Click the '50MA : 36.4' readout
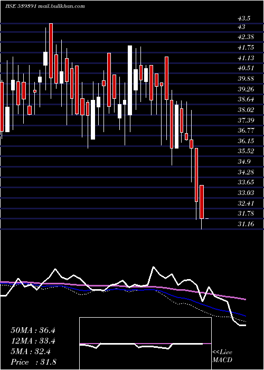Screen dimensions: 264x370 coord(33,330)
